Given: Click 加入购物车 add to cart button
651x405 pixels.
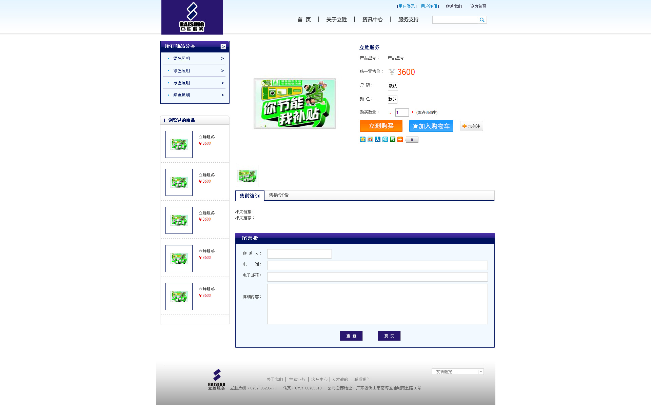Looking at the screenshot, I should click(x=431, y=126).
